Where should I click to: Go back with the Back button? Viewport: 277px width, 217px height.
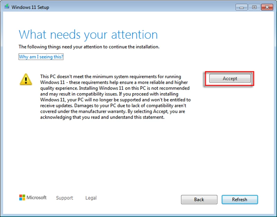(199, 199)
